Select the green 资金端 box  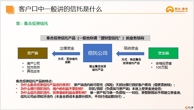[163, 53]
